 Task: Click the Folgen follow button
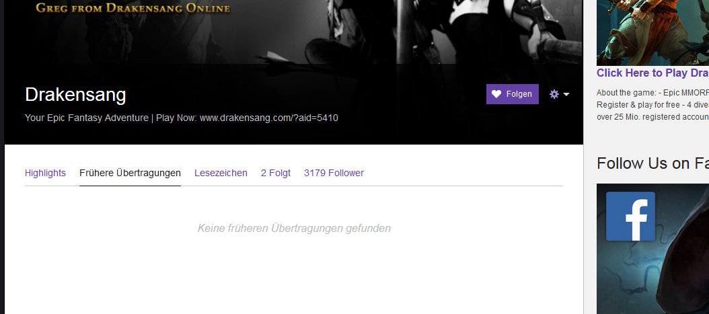[x=513, y=94]
